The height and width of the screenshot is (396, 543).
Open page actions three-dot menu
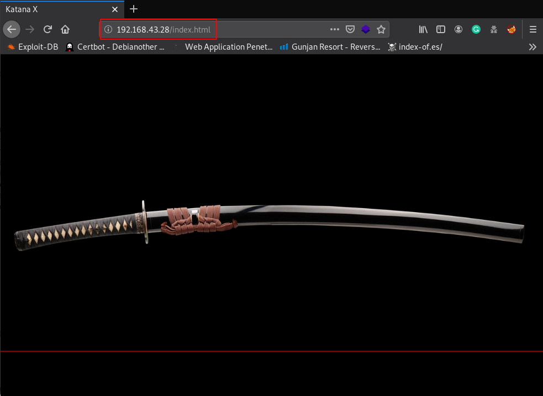coord(335,29)
